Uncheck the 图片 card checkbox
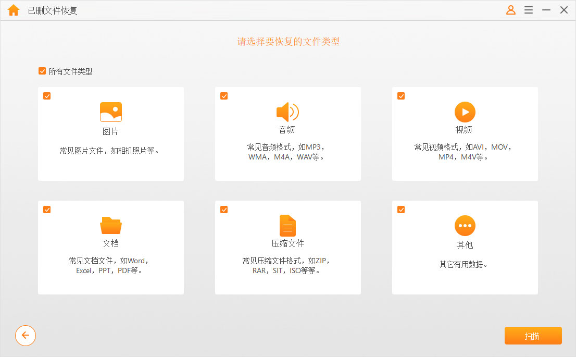This screenshot has width=576, height=357. pyautogui.click(x=47, y=96)
